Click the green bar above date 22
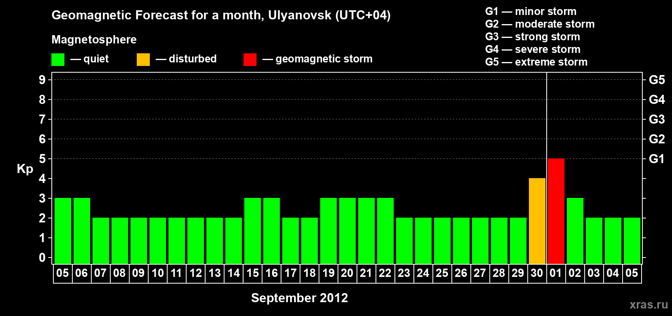 [385, 231]
